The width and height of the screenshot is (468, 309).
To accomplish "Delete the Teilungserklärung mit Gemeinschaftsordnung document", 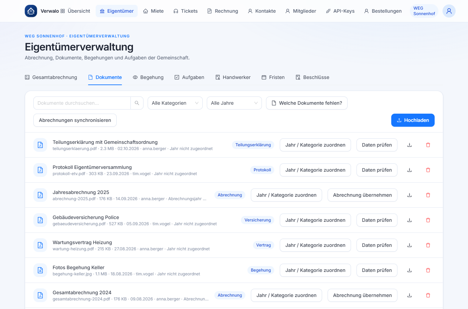I will tap(428, 145).
